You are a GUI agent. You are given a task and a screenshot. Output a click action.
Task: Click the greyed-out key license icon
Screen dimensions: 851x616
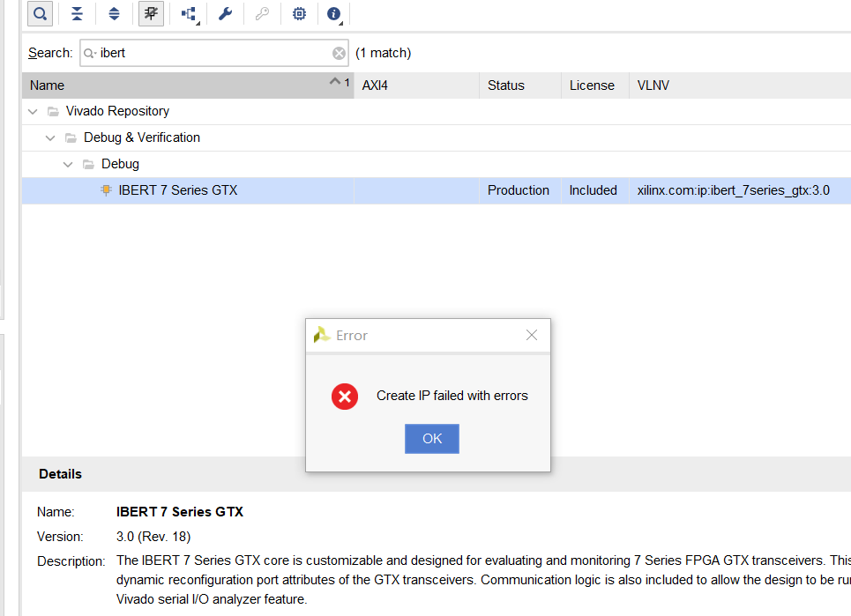[262, 13]
